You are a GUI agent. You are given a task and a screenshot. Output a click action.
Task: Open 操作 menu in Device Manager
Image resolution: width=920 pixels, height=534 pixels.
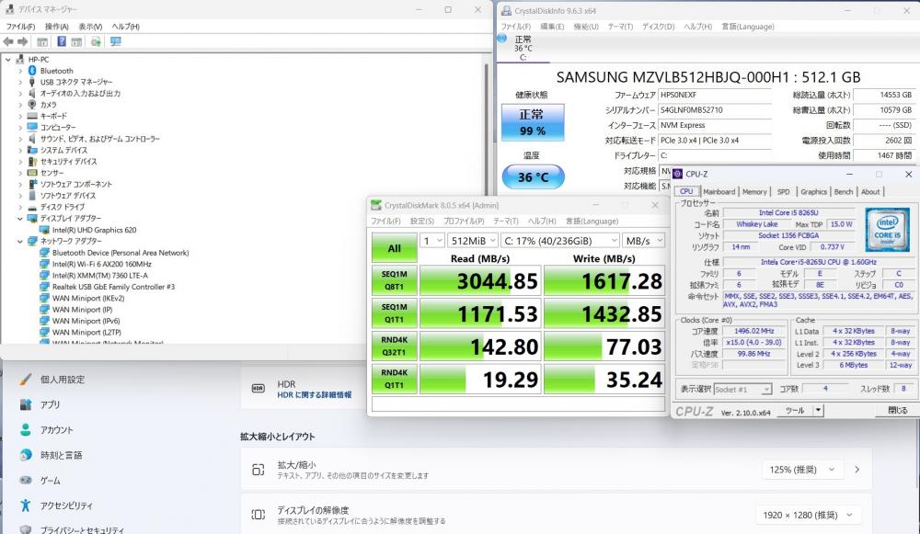click(56, 27)
